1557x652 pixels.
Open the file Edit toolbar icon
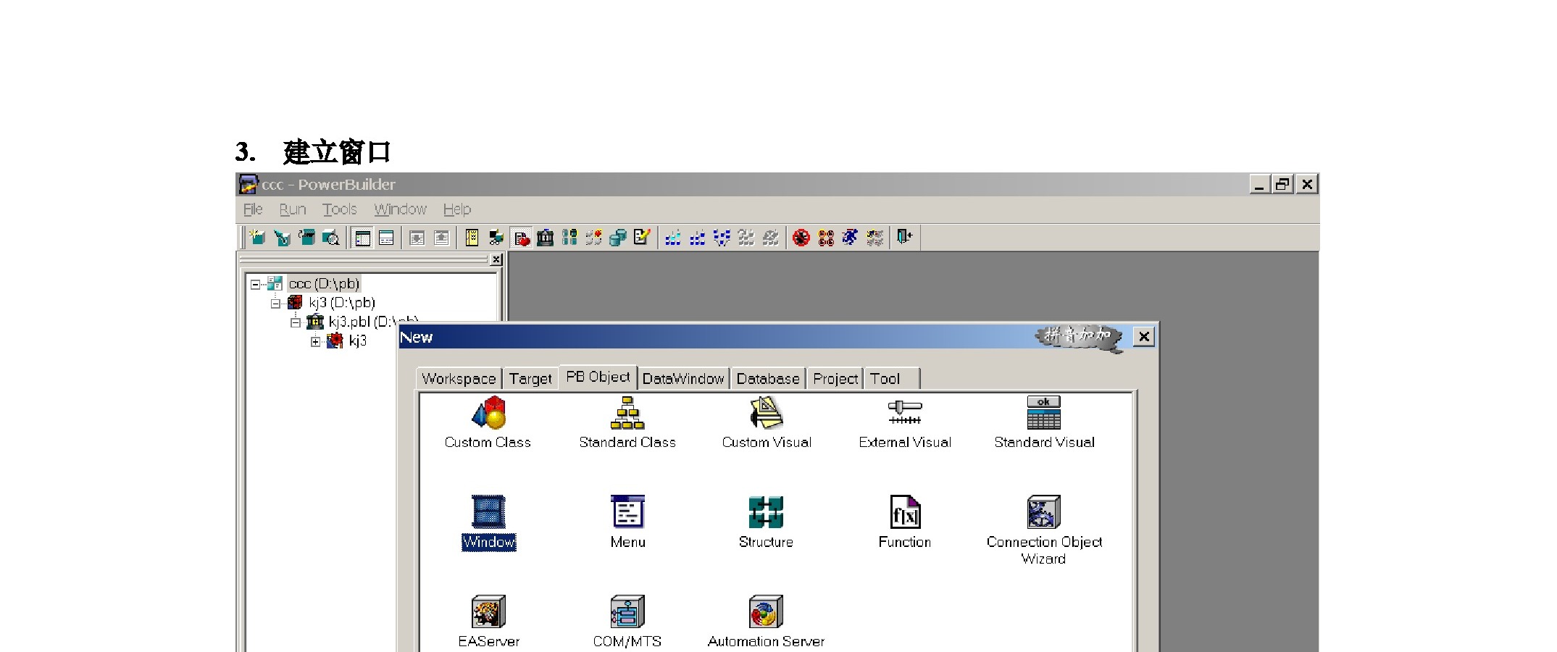point(642,238)
